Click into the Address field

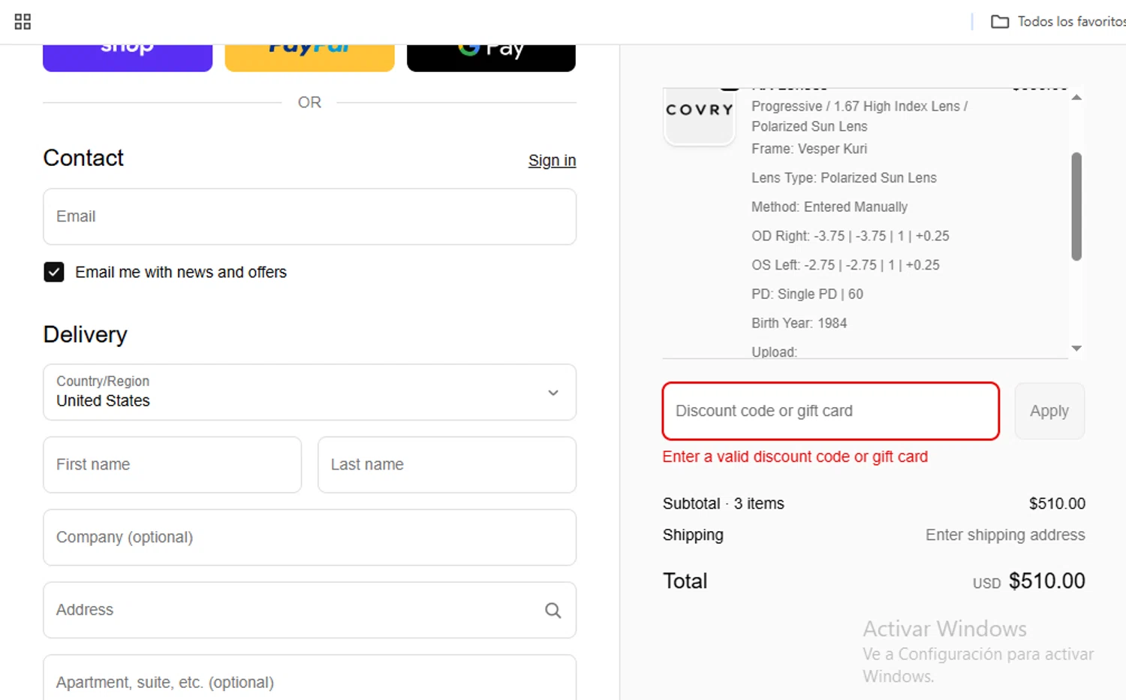click(309, 610)
